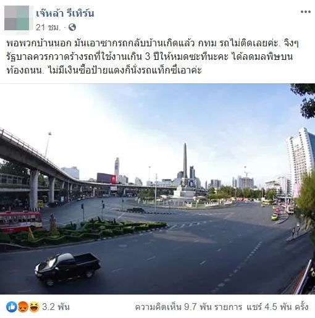The height and width of the screenshot is (318, 315).
Task: Click the obelisk monument in the photo
Action: tap(185, 162)
